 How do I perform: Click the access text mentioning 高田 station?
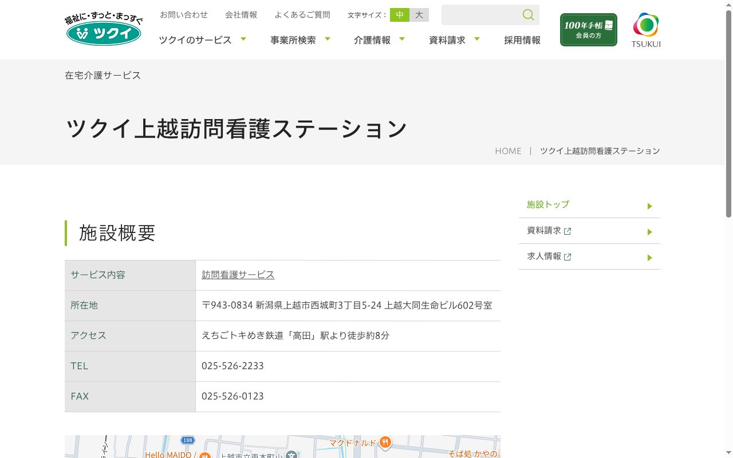(295, 335)
